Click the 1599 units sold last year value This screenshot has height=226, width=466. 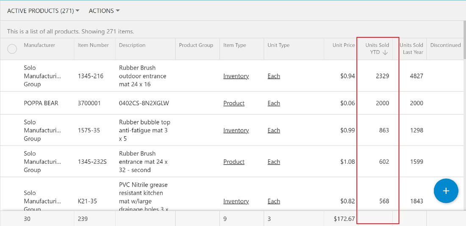coord(416,162)
